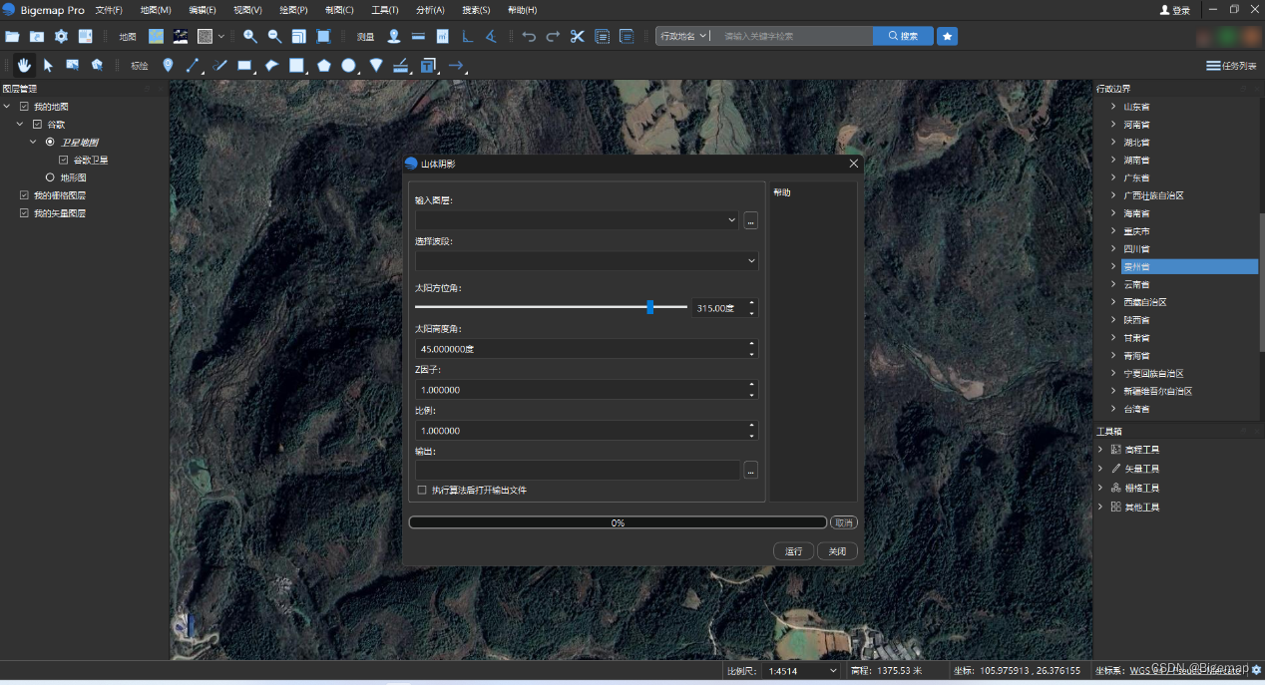Open the 分析(A) menu

(x=430, y=10)
